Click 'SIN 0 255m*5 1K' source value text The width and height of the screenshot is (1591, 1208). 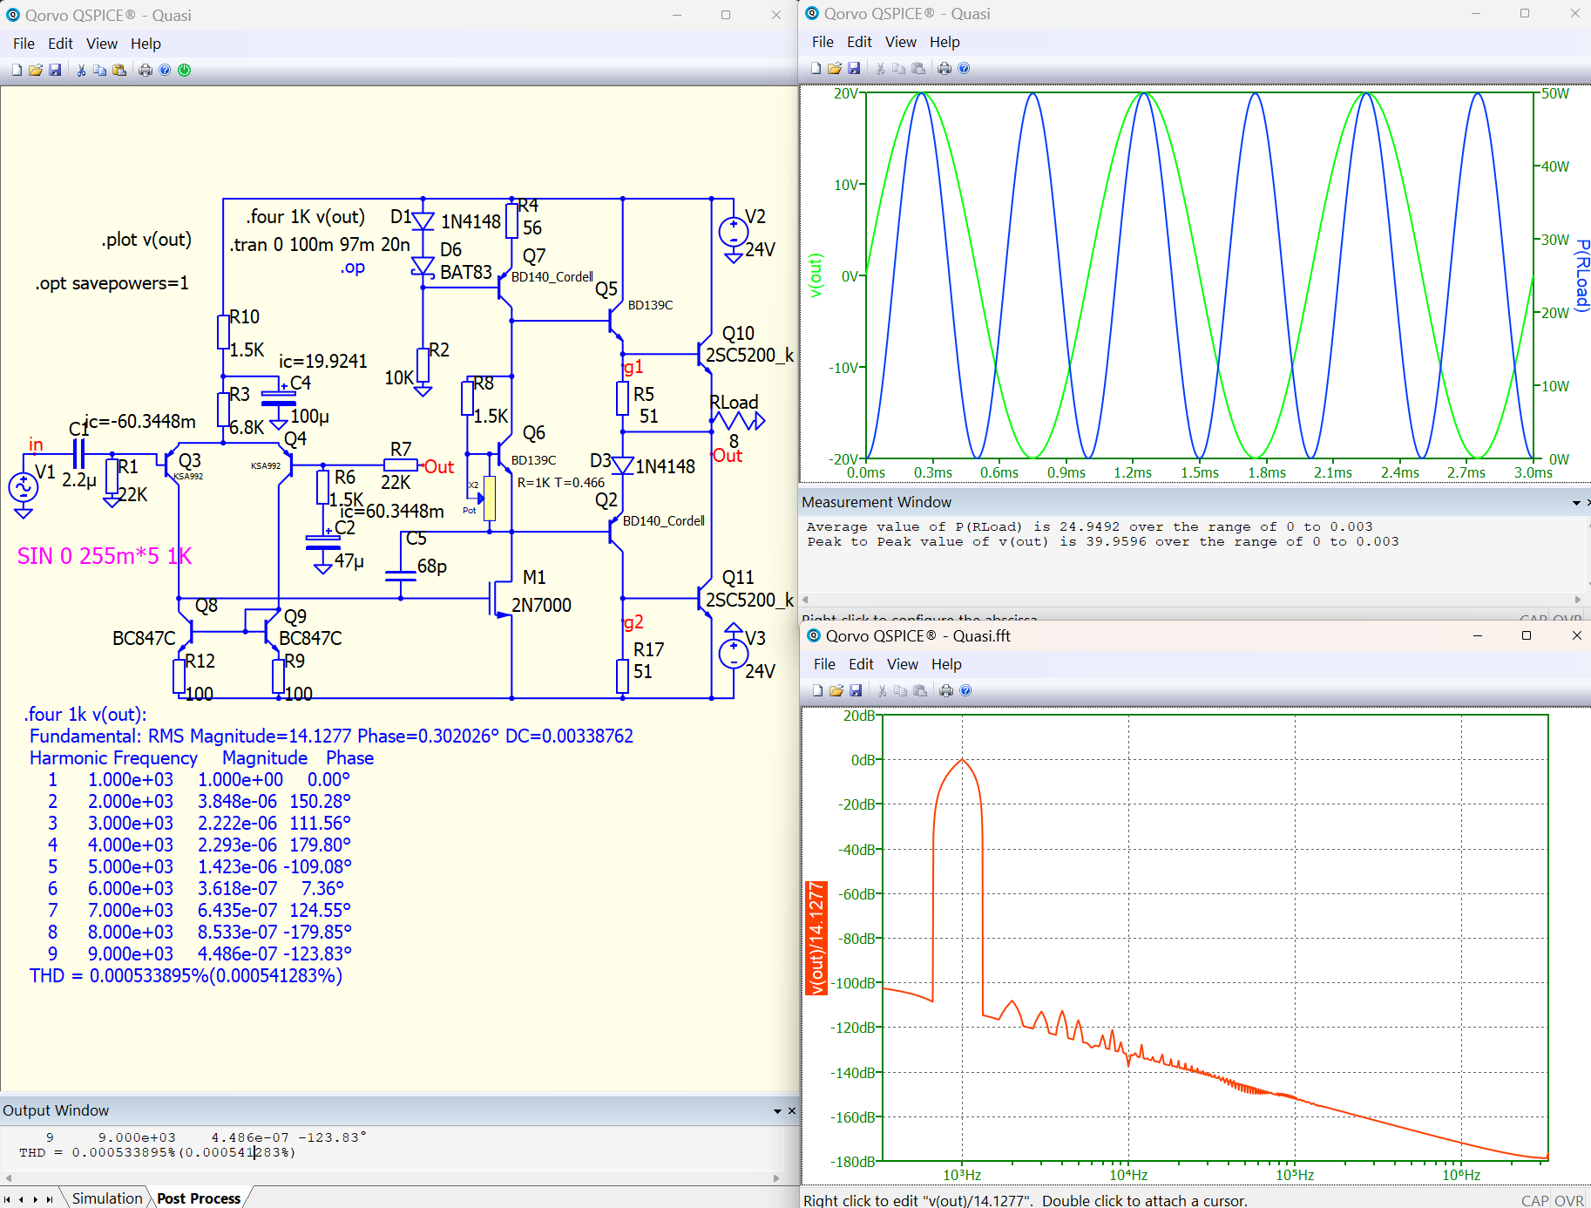point(105,556)
